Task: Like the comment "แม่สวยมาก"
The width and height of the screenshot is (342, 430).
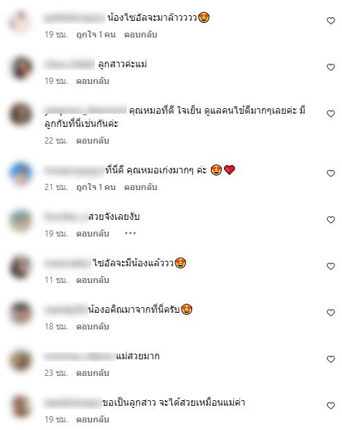Action: click(x=331, y=359)
